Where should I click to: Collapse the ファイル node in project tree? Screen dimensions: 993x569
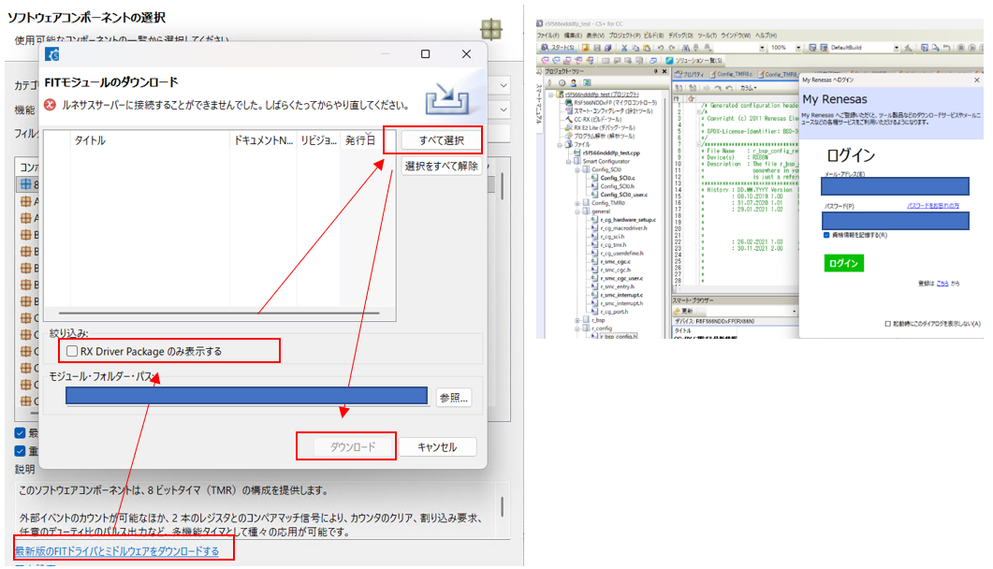(x=560, y=144)
